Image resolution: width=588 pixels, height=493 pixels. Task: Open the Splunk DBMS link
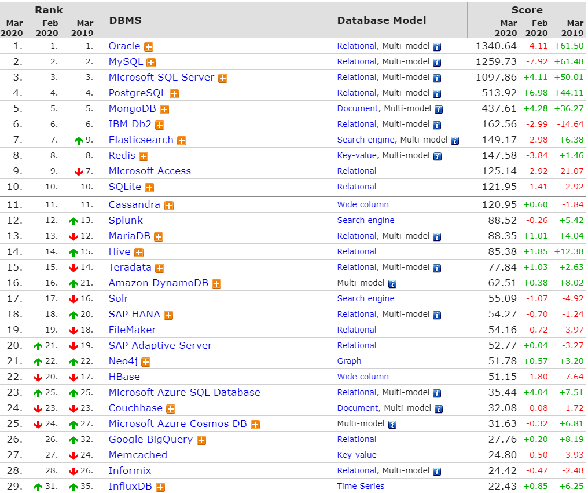tap(126, 220)
